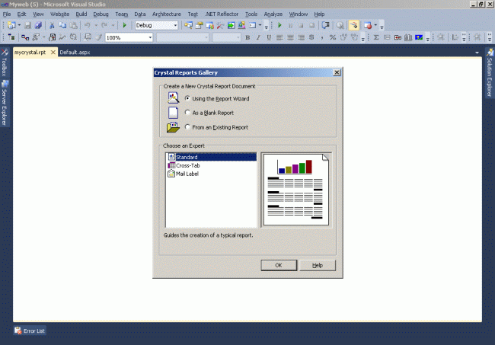Click the Pause toolbar icon
Screen dimensions: 495x345
click(290, 25)
